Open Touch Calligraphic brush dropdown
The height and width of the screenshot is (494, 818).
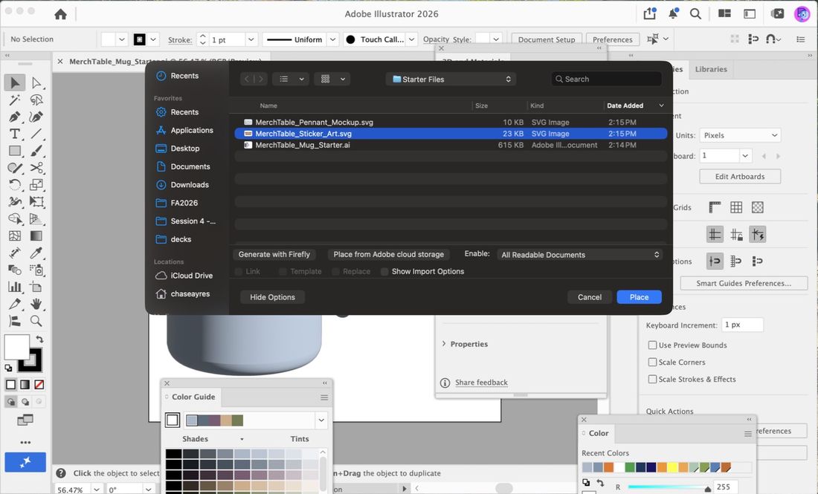pos(412,39)
